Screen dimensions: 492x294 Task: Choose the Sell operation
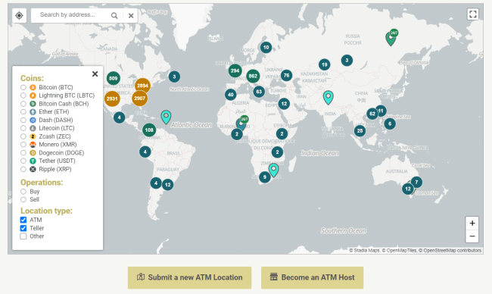click(x=23, y=199)
